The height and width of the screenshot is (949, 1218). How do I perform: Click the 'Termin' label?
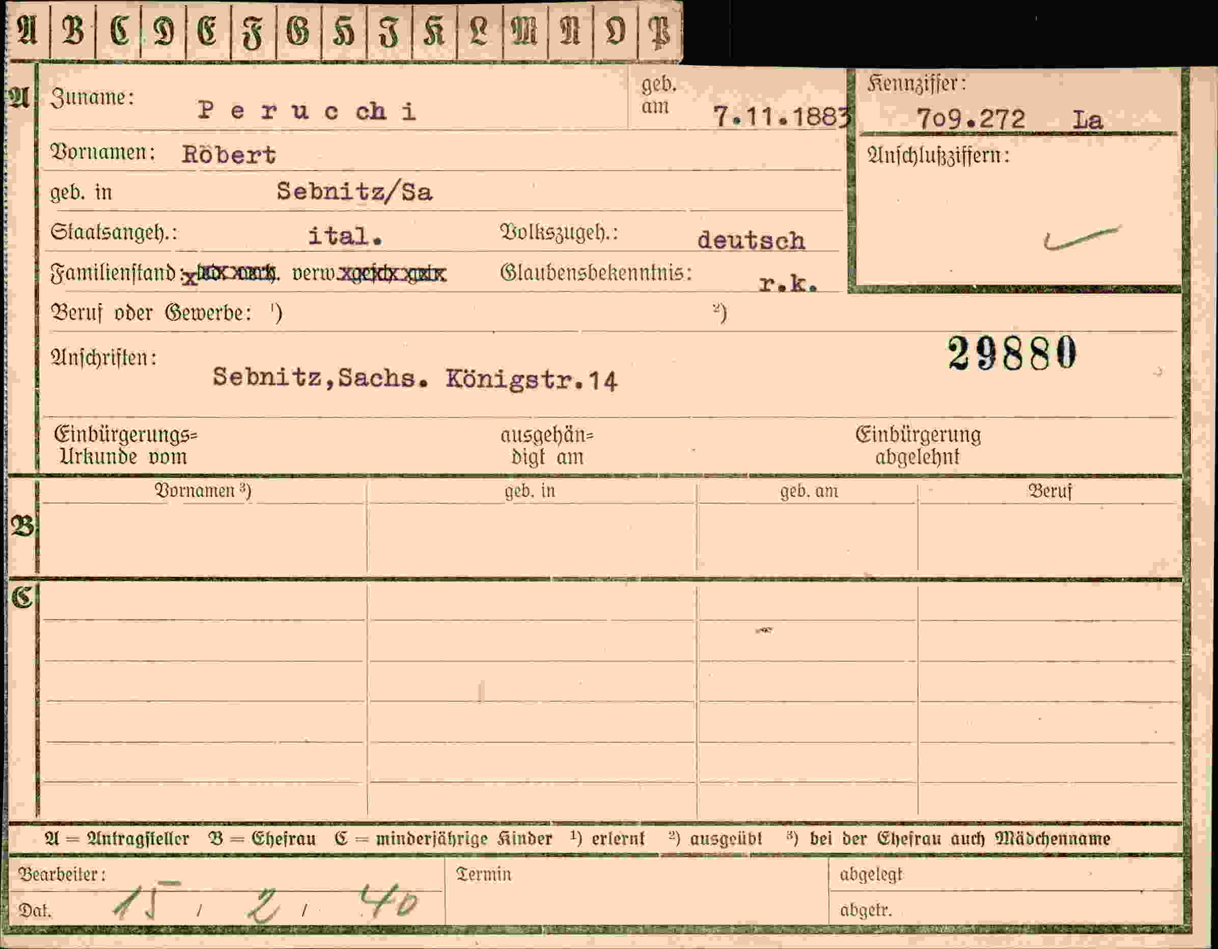[484, 874]
